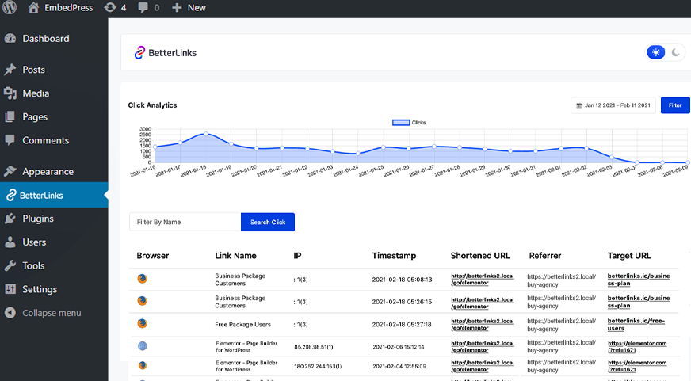This screenshot has width=691, height=381.
Task: Select IP 180.252.244.153(1)
Action: point(318,366)
